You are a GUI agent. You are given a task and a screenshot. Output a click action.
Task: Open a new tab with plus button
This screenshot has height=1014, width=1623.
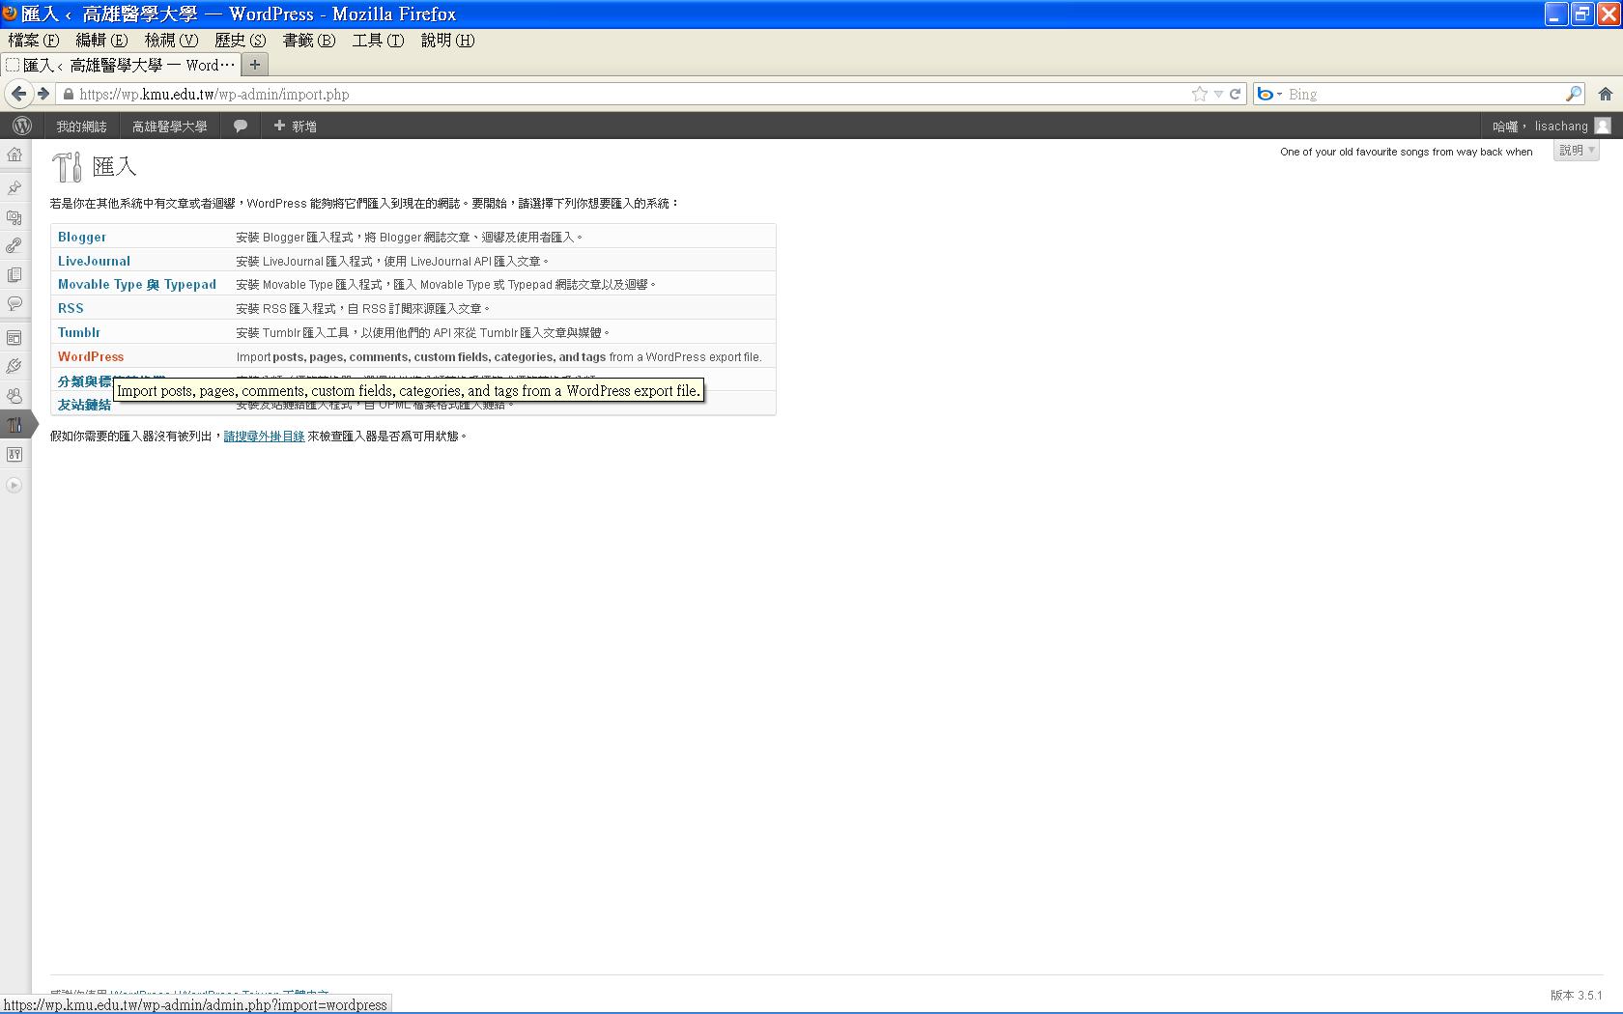[x=255, y=65]
